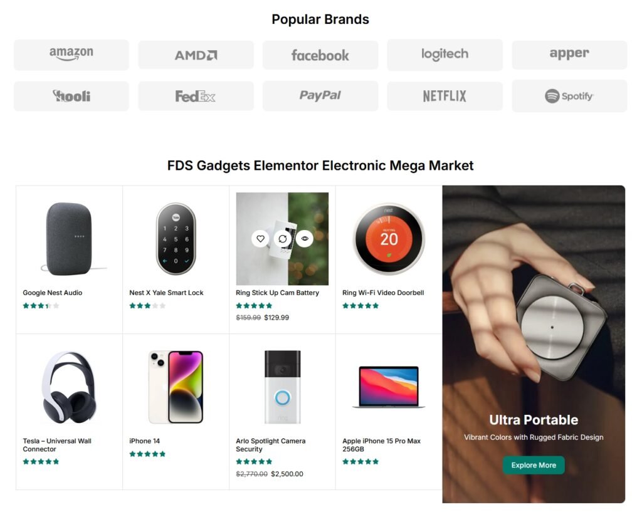Click the Facebook brand logo
The width and height of the screenshot is (642, 522).
pos(320,55)
